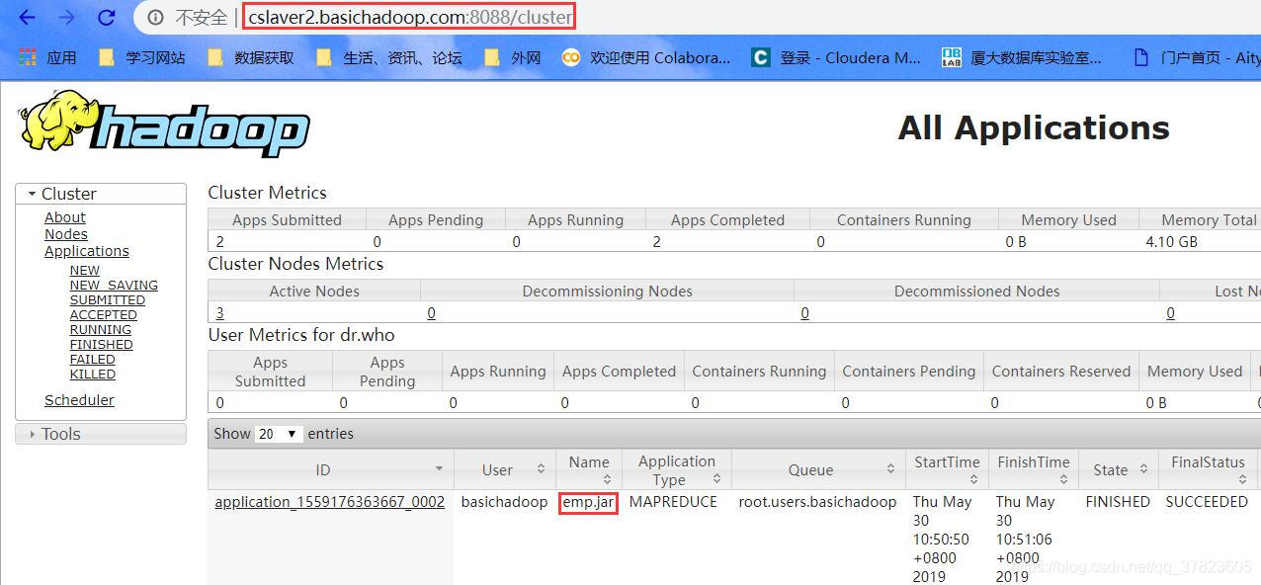This screenshot has height=585, width=1261.
Task: Click the MAPREDUCE application type cell
Action: point(673,502)
